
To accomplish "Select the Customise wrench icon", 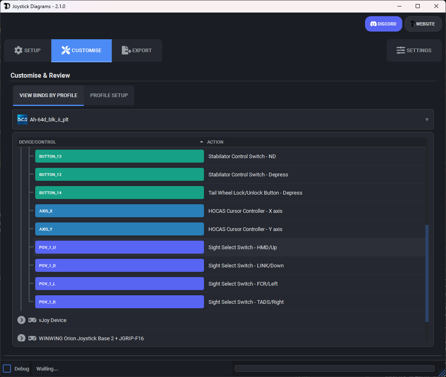I will (x=66, y=50).
